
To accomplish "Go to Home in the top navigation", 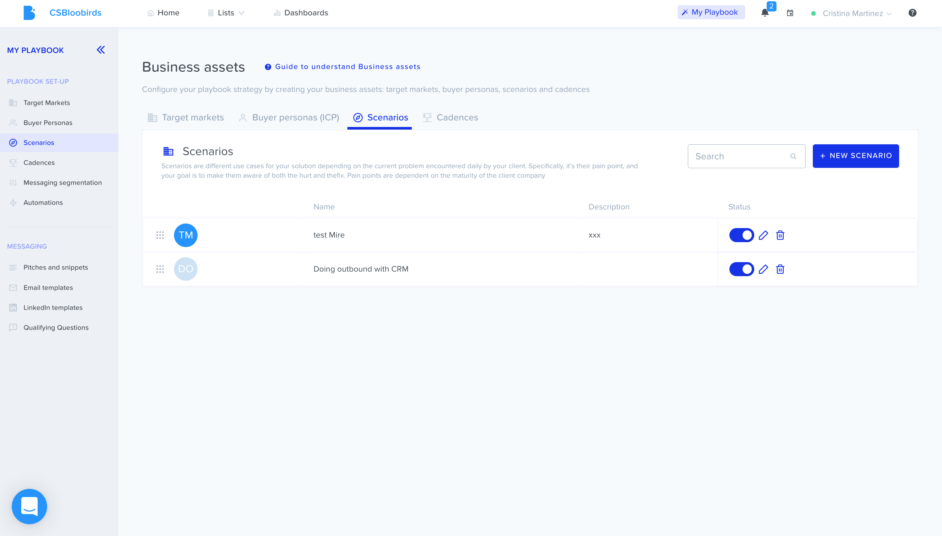I will pyautogui.click(x=164, y=13).
